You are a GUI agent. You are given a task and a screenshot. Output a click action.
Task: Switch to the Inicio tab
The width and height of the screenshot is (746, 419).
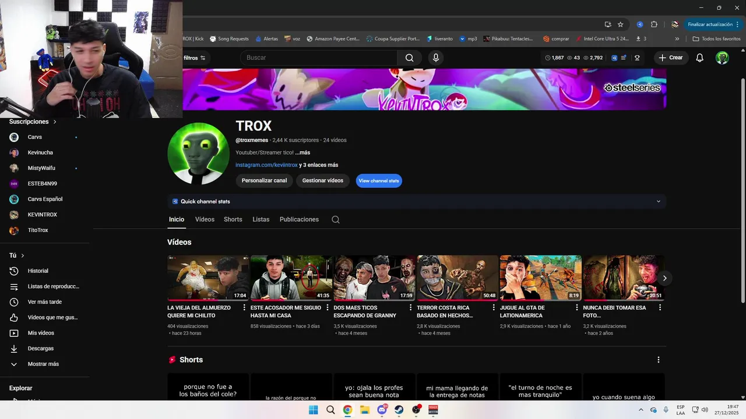tap(177, 219)
